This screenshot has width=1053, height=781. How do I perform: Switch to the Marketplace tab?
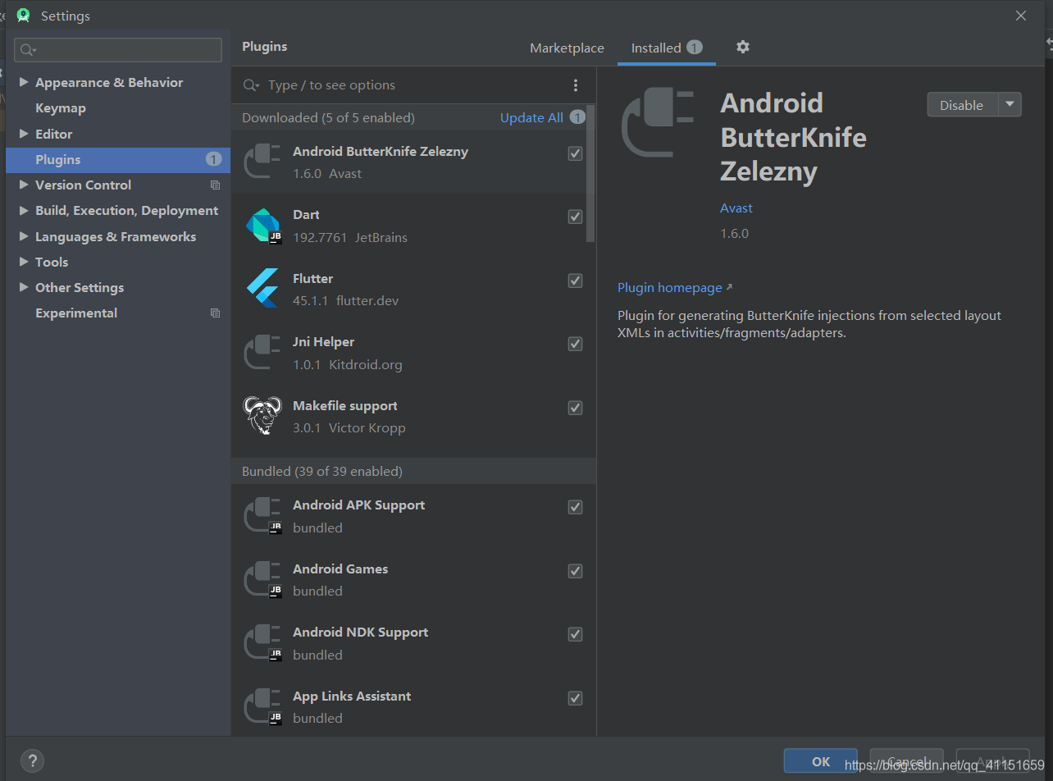[567, 48]
